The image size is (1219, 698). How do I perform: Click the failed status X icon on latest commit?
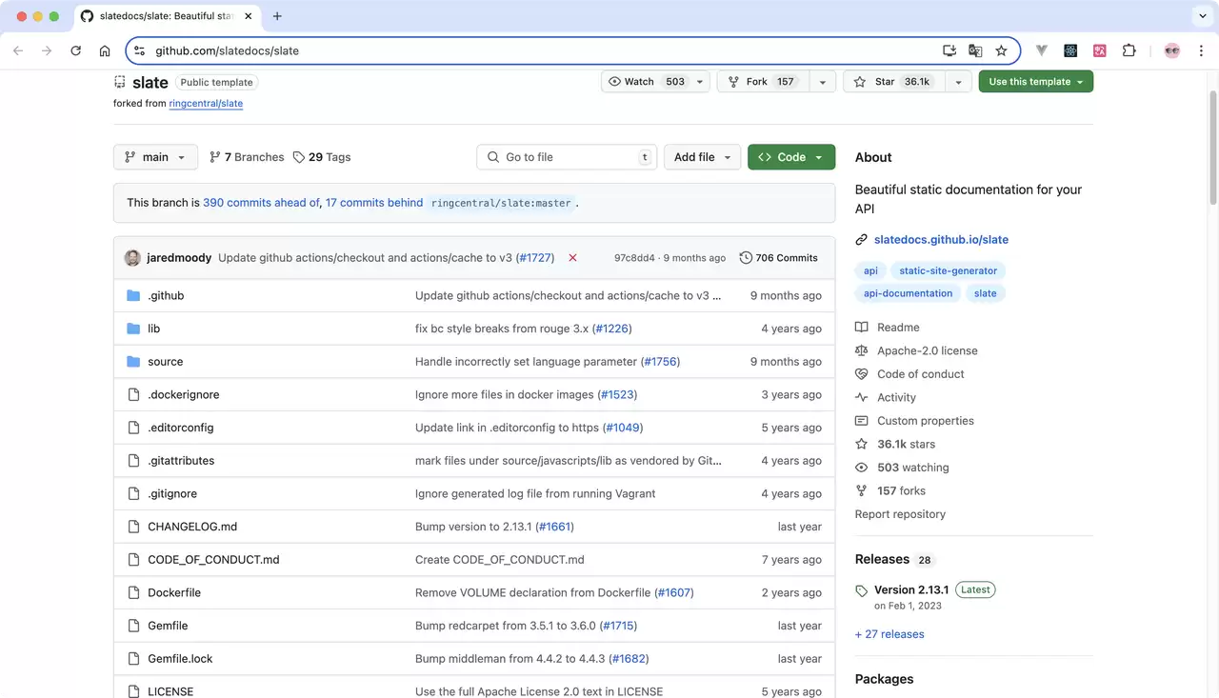[x=572, y=258]
